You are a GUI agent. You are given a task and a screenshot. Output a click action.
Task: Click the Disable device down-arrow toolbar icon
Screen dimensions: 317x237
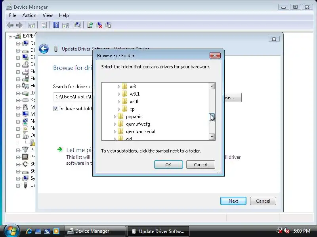[108, 25]
